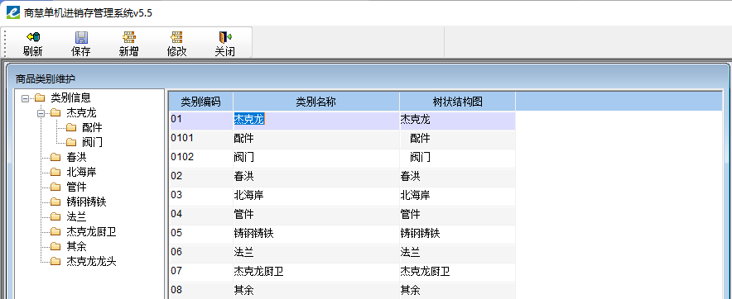Select 杰克龙厨卫 label in category tree
Image resolution: width=732 pixels, height=299 pixels.
click(91, 231)
